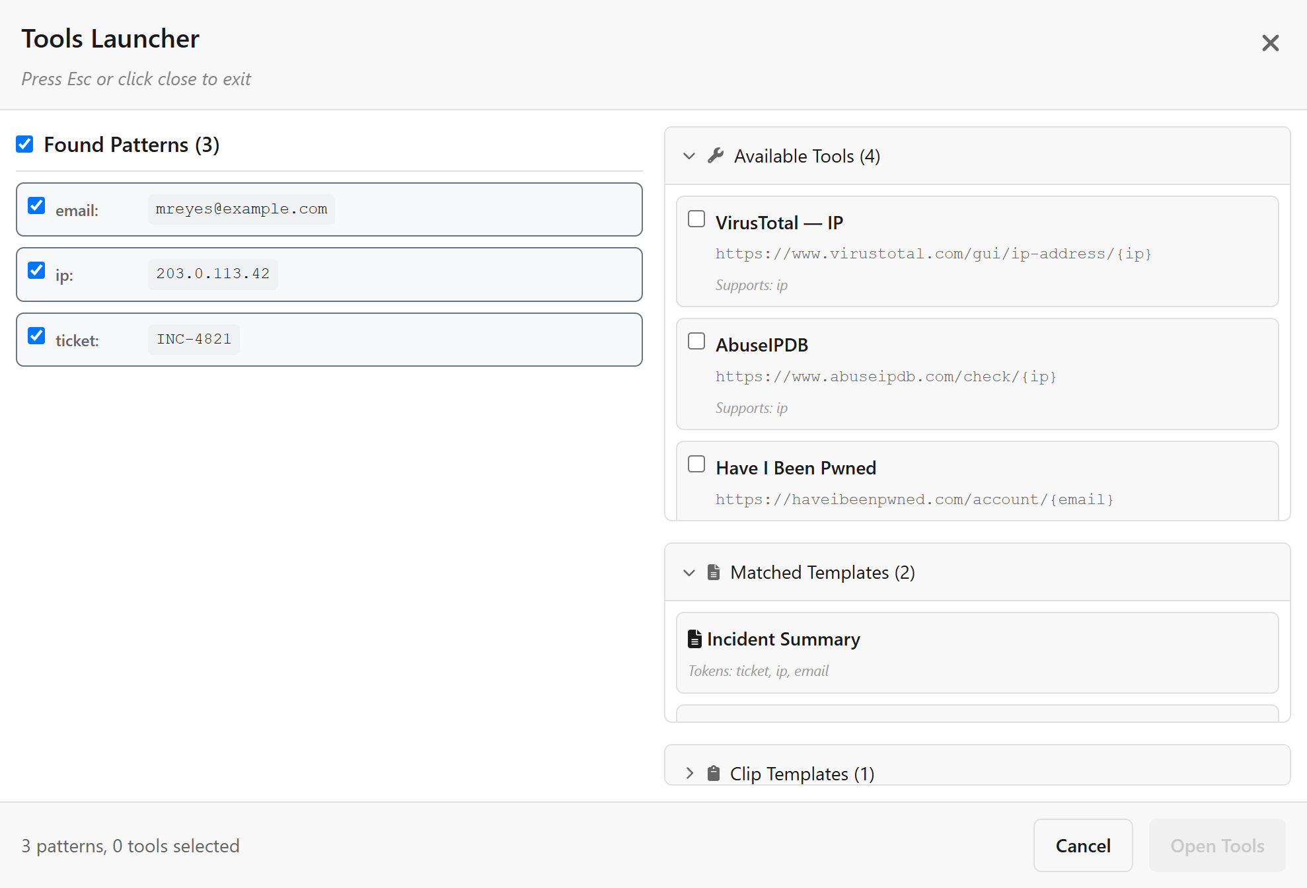Select the Have I Been Pwned checkbox
1307x888 pixels.
point(696,464)
